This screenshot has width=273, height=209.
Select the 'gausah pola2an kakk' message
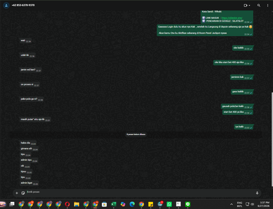click(237, 106)
